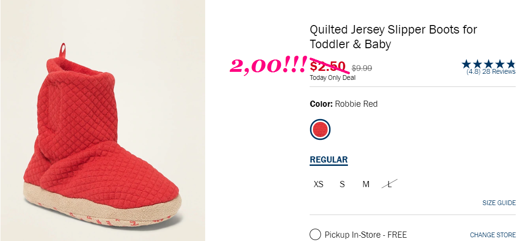
Task: Select the Pickup In-Store radio button
Action: pos(315,234)
